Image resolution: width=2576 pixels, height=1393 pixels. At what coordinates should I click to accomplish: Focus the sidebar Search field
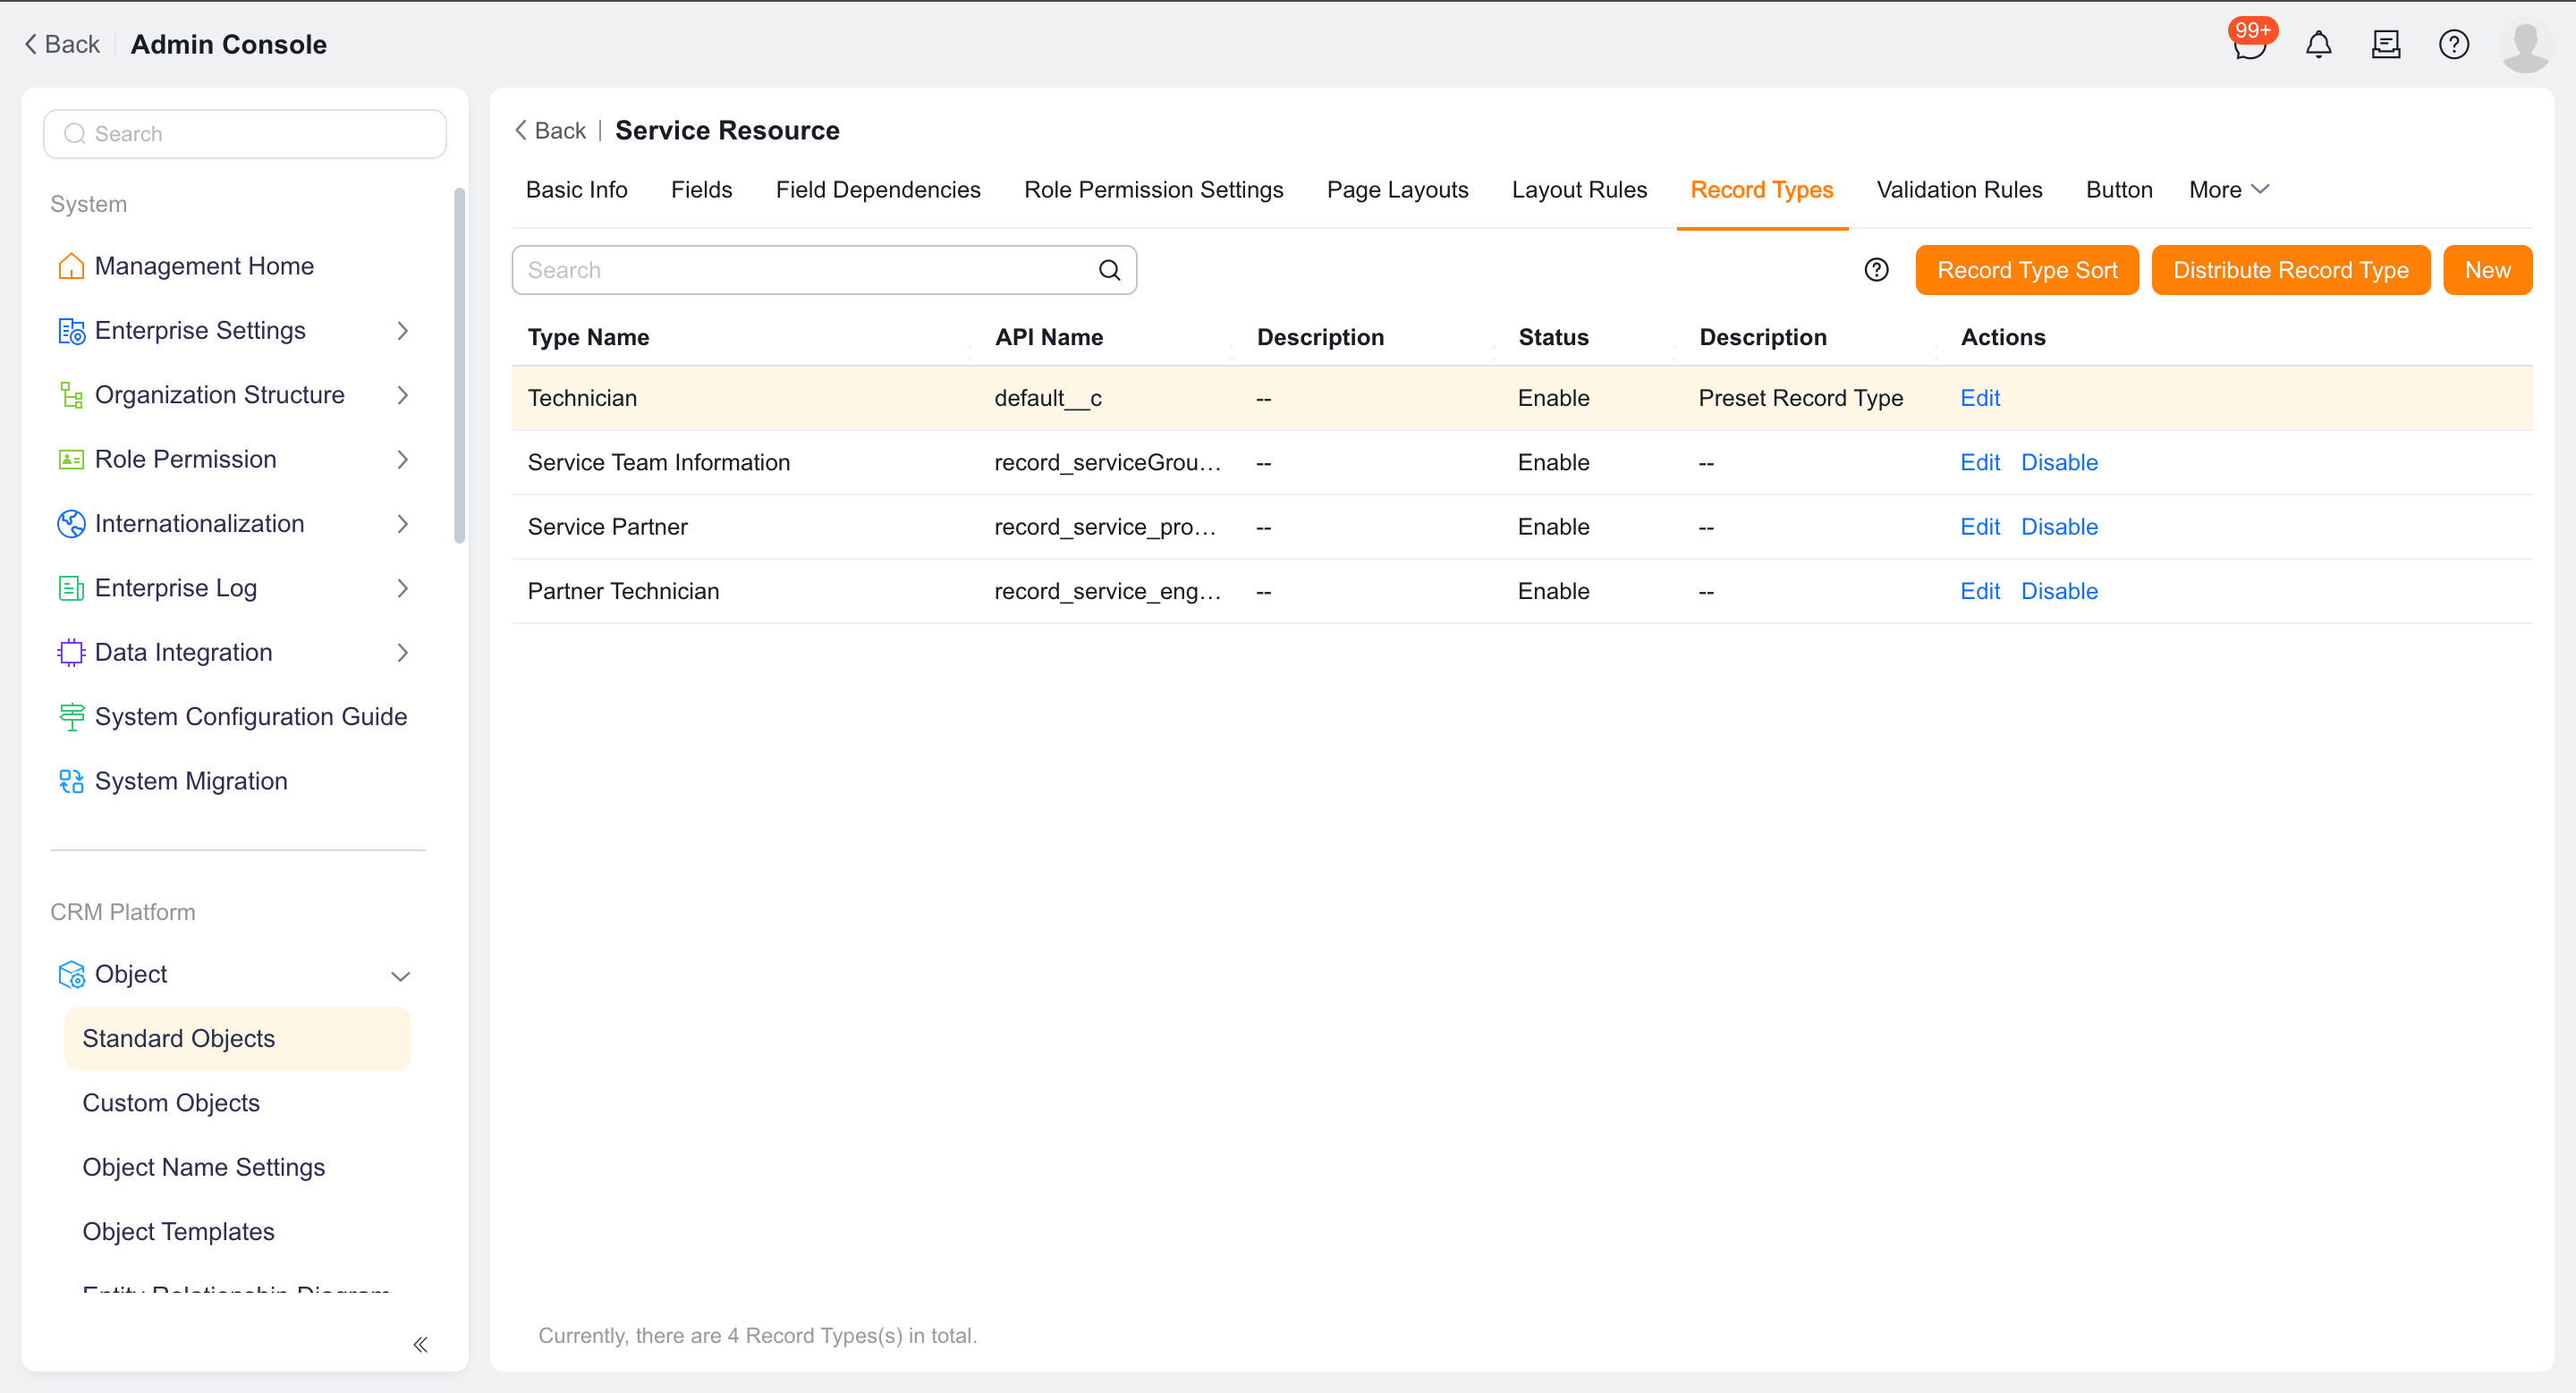(x=245, y=134)
